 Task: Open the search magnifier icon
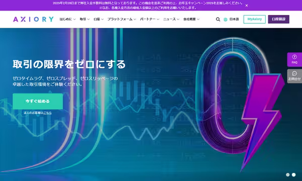pyautogui.click(x=218, y=19)
